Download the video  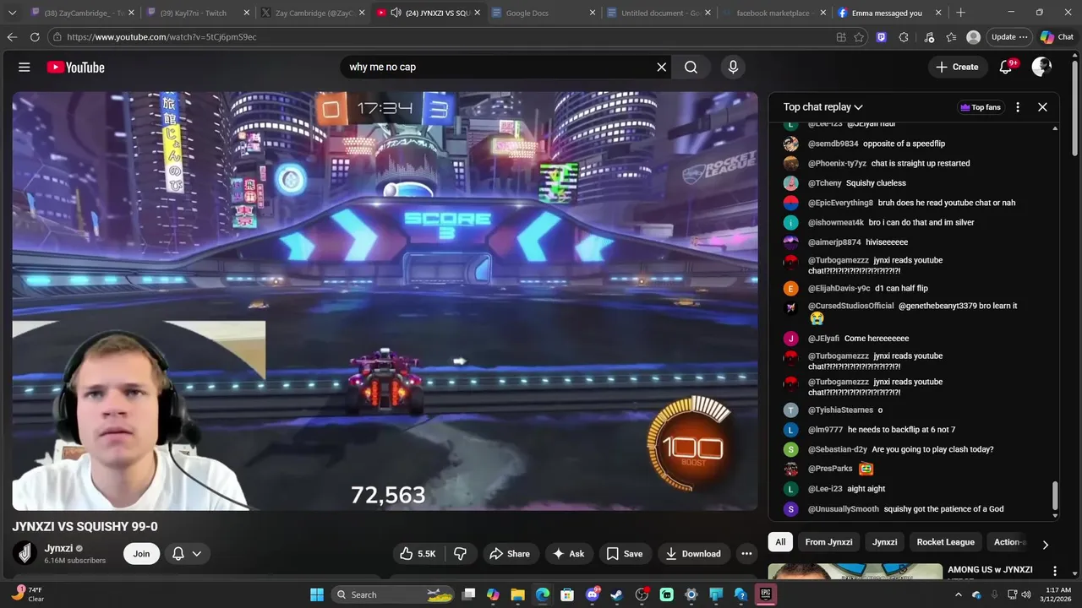[x=693, y=553]
